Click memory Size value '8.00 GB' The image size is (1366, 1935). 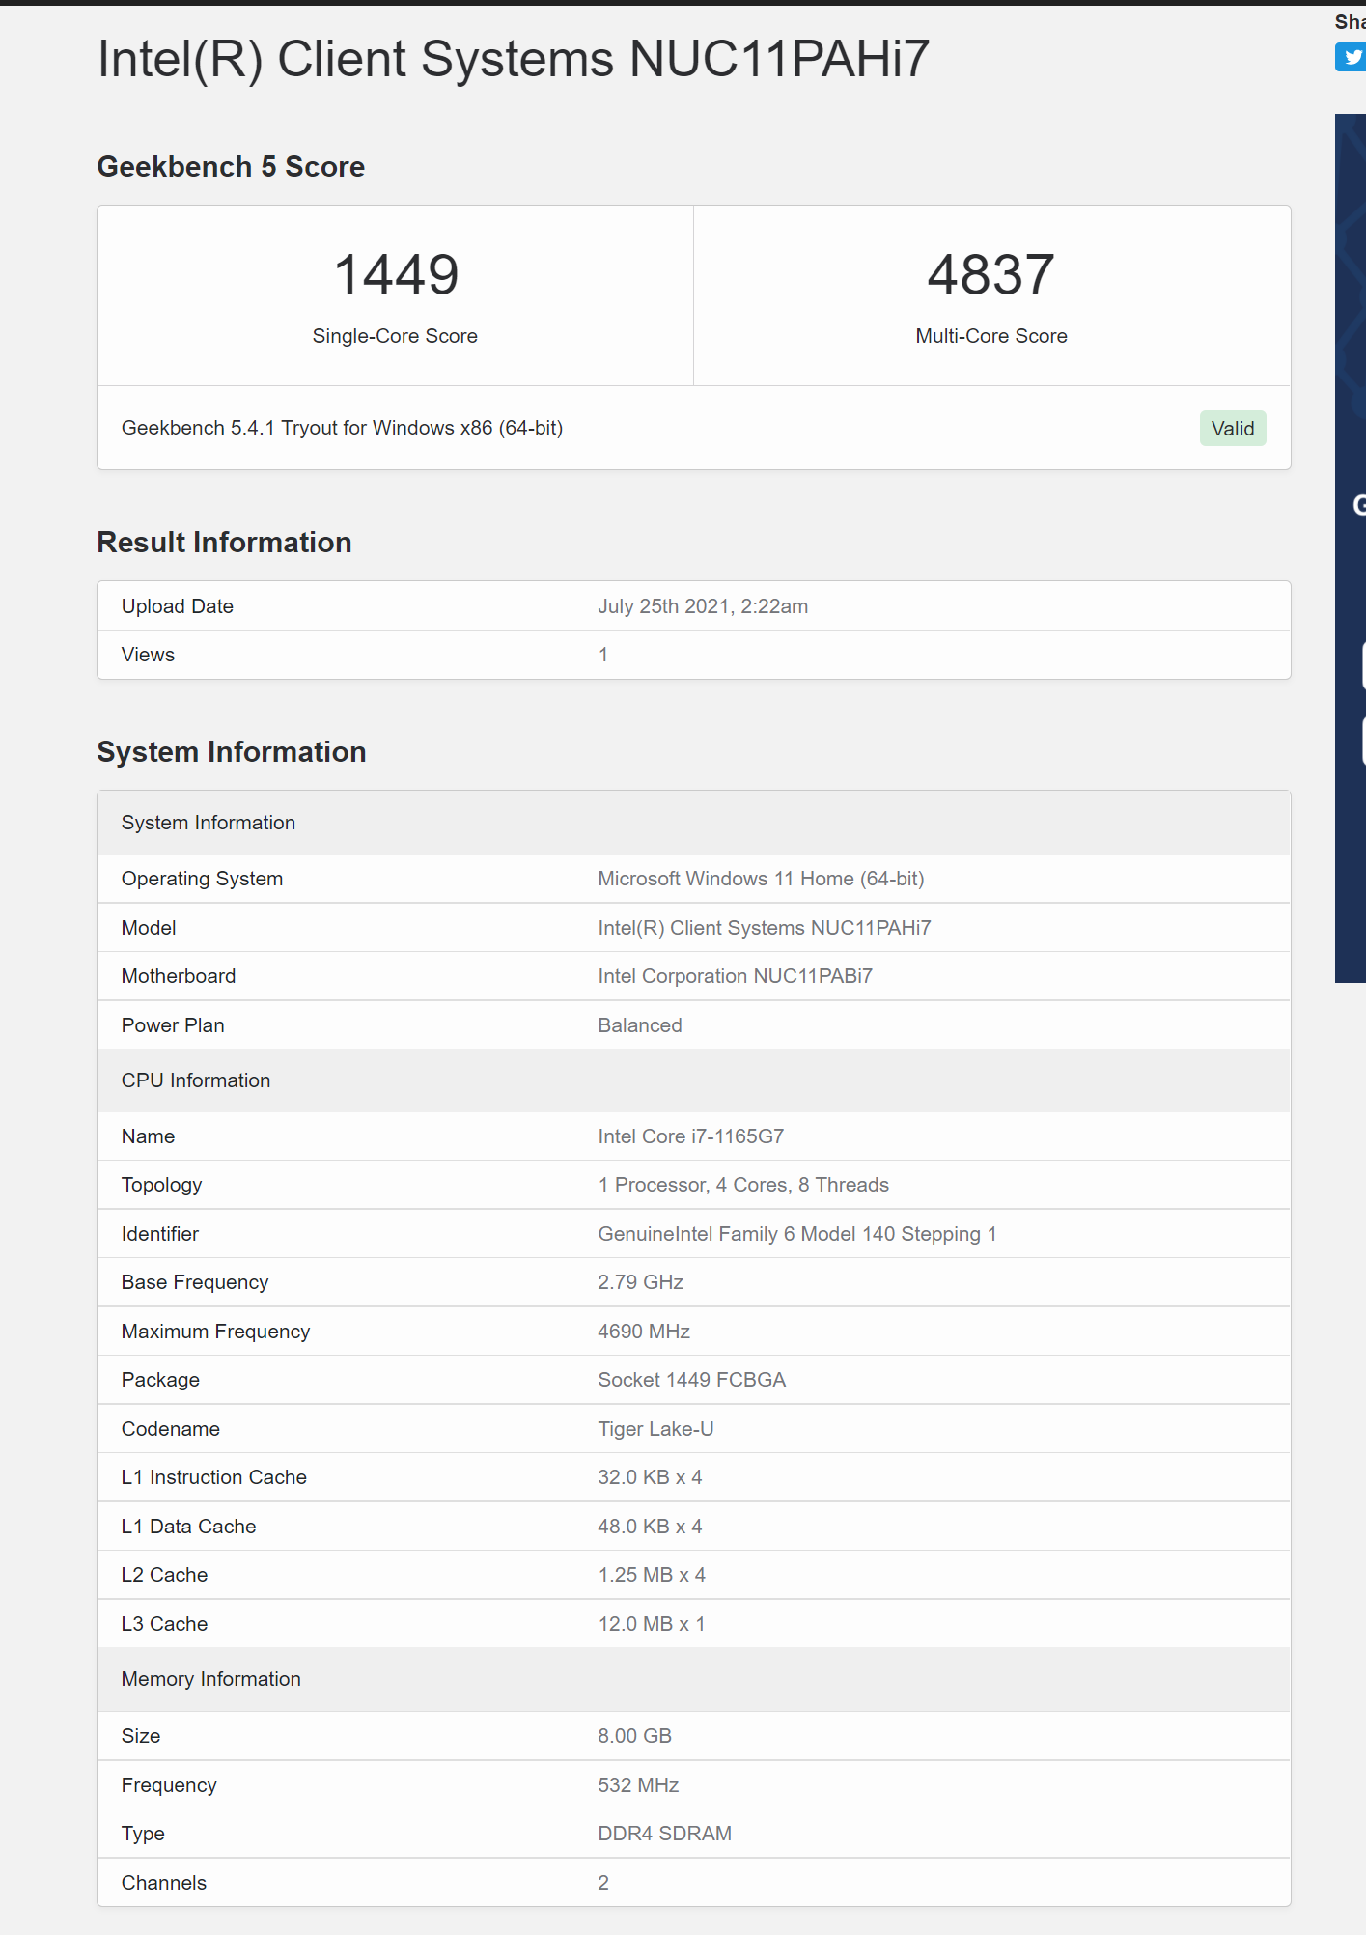pyautogui.click(x=634, y=1736)
